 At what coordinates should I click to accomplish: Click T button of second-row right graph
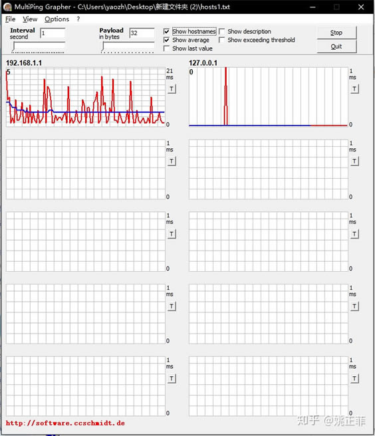[354, 162]
